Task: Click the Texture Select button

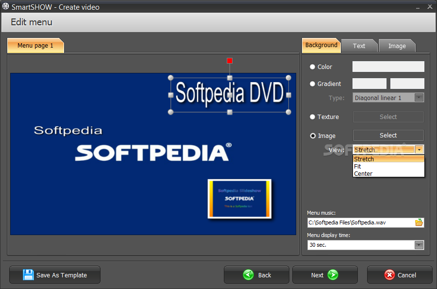Action: [388, 117]
